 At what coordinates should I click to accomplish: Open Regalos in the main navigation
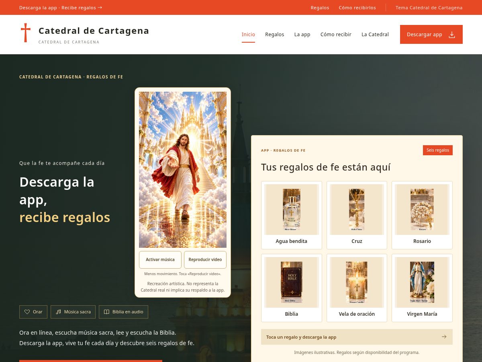(275, 35)
